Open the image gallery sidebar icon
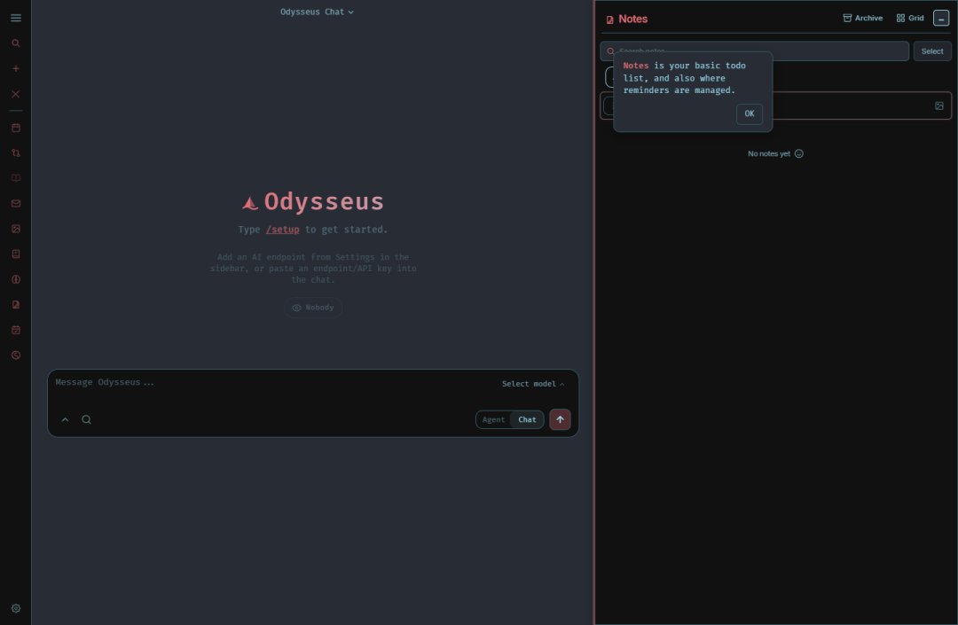958x625 pixels. (x=16, y=229)
